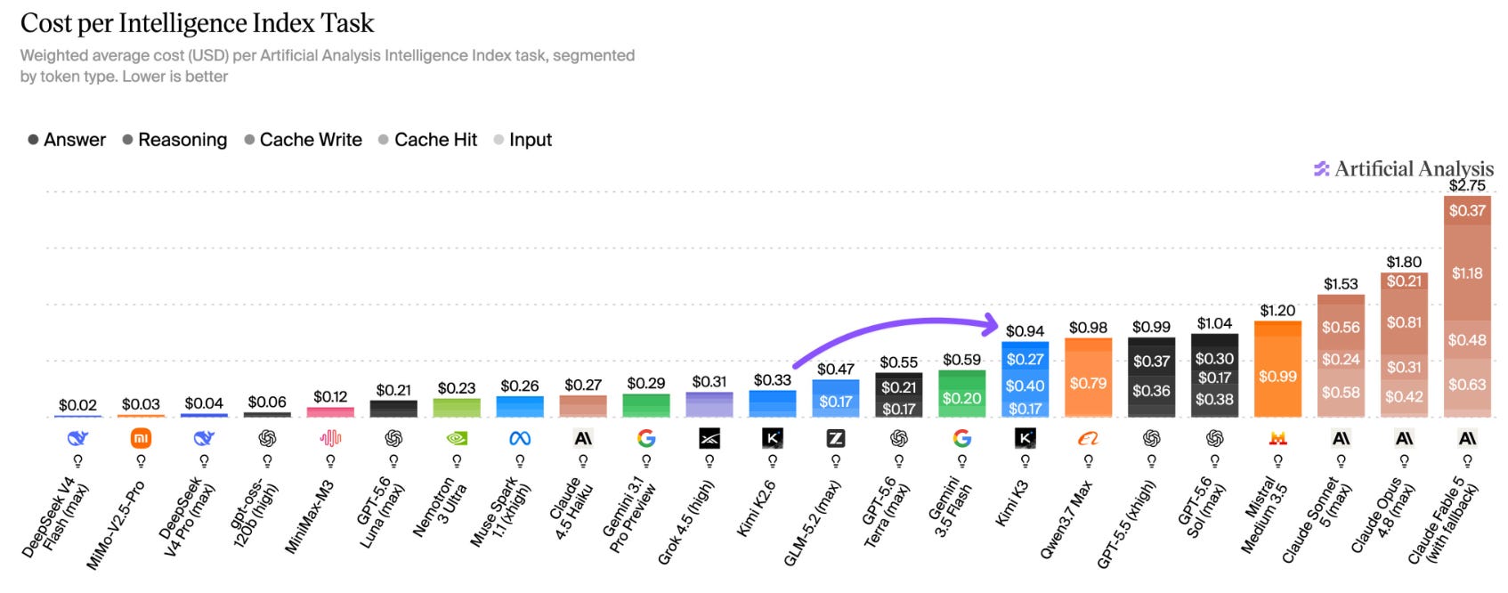The image size is (1508, 593).
Task: Click the DeepSeek V4 Flash whale logo
Action: (77, 438)
